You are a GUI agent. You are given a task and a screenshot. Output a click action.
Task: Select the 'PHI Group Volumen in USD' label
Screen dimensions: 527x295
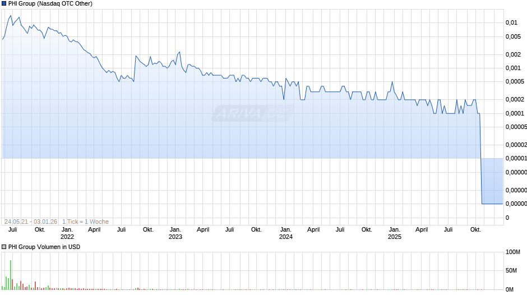44,247
